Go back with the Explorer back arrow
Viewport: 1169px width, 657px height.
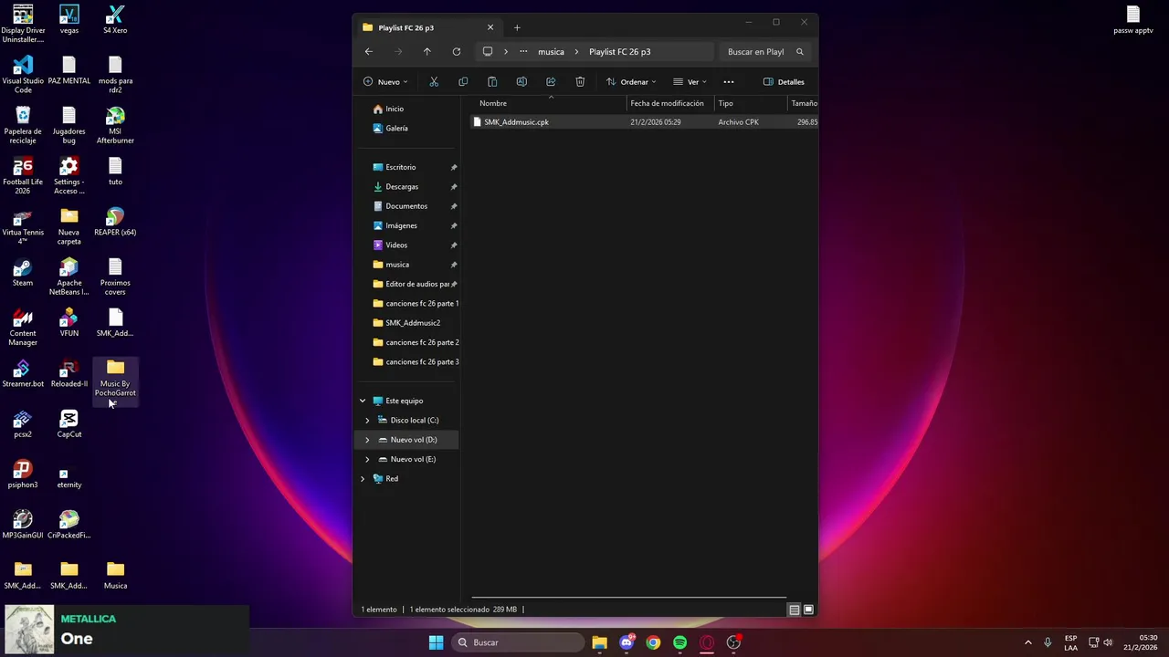click(369, 52)
